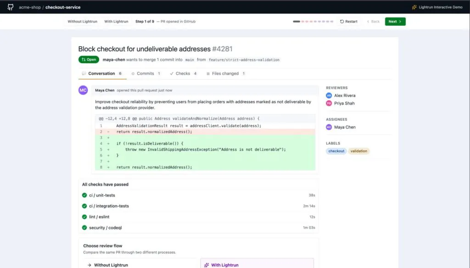
Task: Open the Files changed tab
Action: (x=226, y=74)
